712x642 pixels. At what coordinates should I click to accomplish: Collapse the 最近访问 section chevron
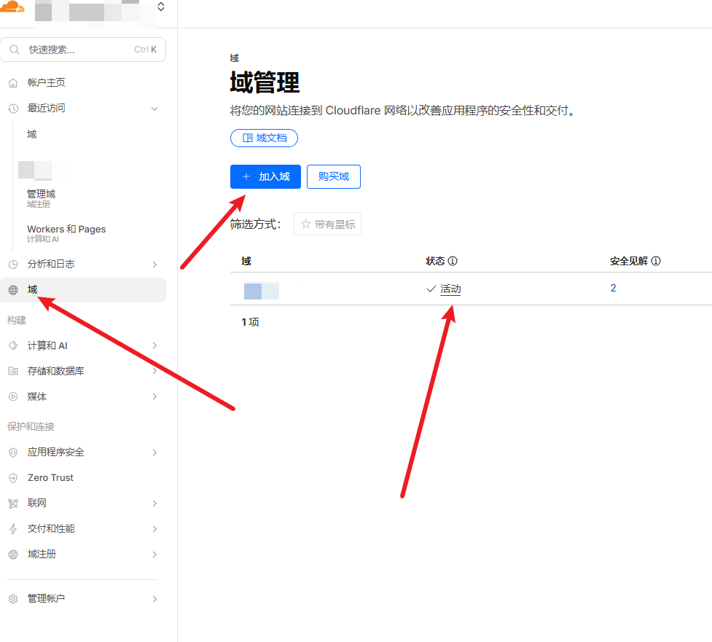click(154, 109)
